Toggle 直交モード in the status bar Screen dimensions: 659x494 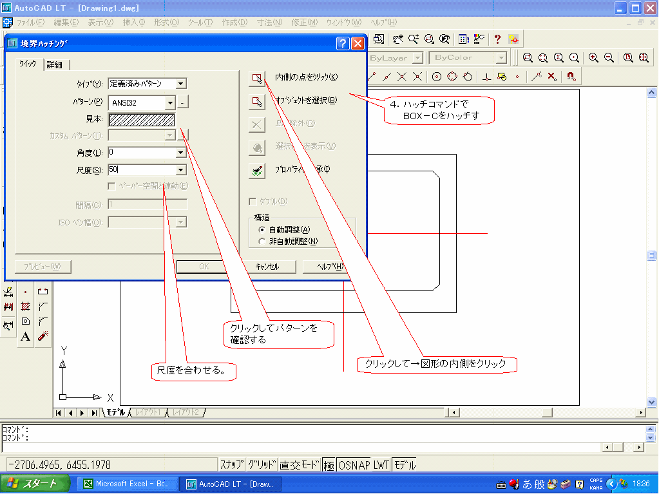pos(300,465)
